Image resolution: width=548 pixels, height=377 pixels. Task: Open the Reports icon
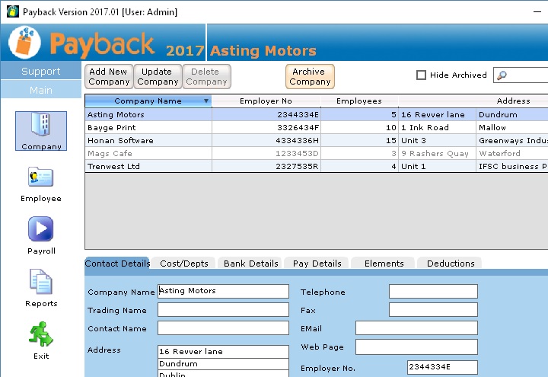pos(41,282)
